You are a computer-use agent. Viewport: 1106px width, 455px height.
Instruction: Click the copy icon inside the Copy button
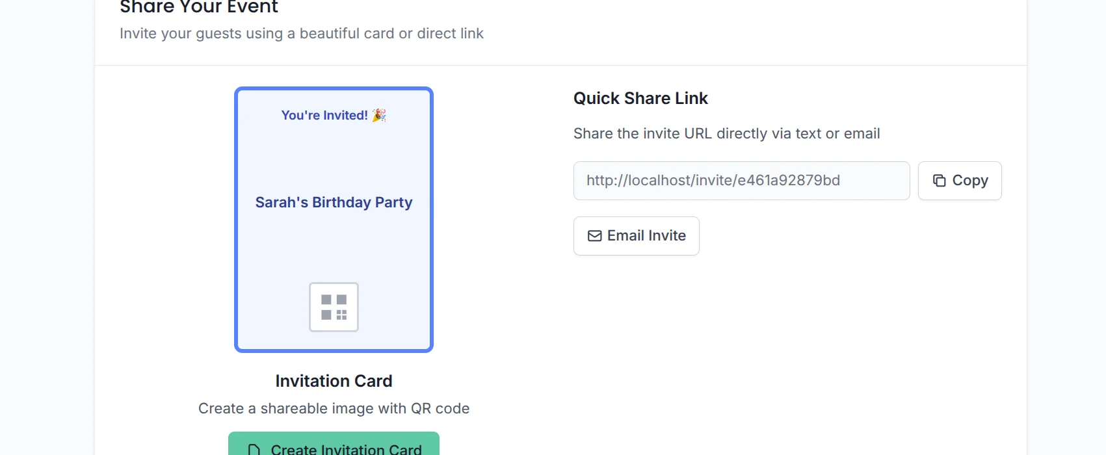939,180
